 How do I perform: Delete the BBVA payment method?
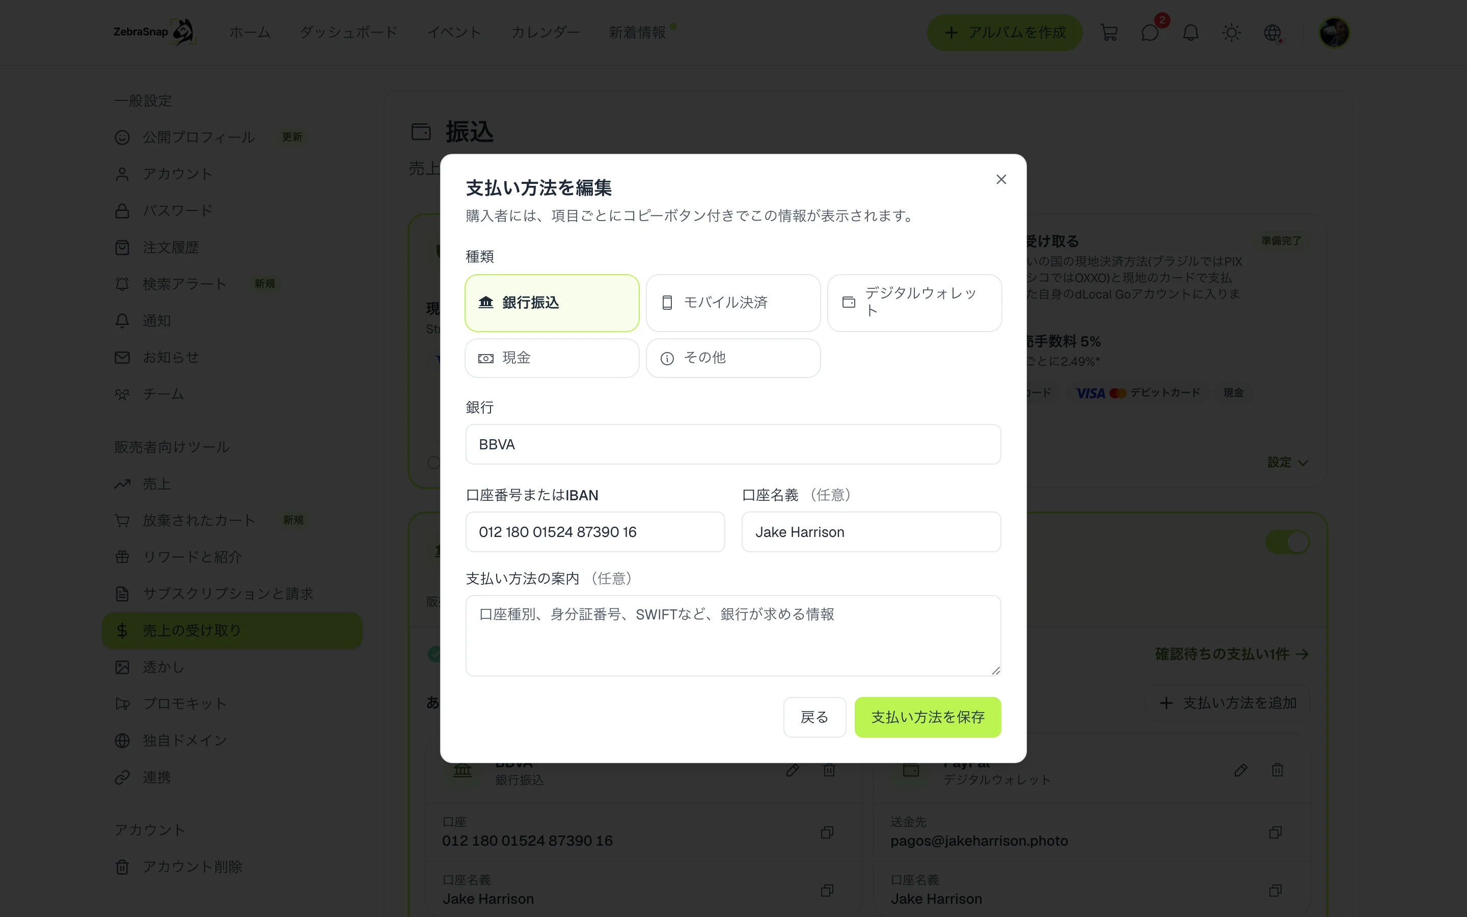829,770
